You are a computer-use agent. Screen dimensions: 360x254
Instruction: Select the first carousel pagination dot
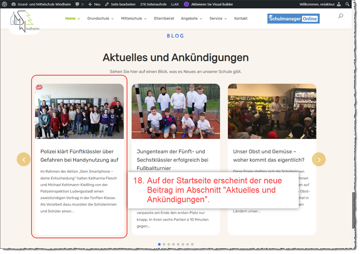[159, 244]
